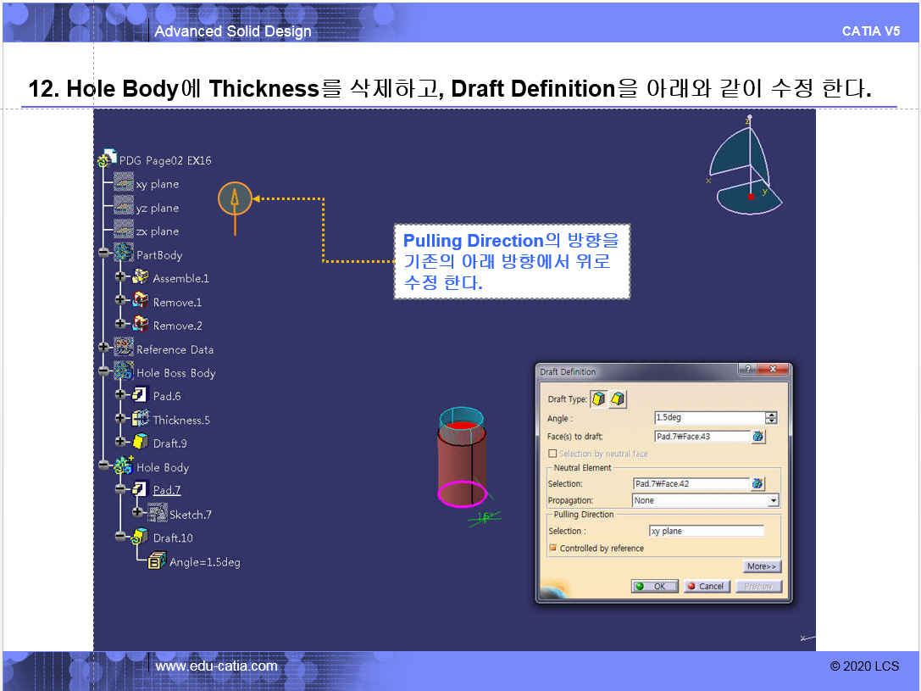This screenshot has height=691, width=921.
Task: Click the Angle value spinner arrows
Action: [x=771, y=418]
